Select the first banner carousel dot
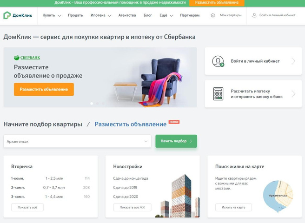The image size is (305, 223). pyautogui.click(x=92, y=104)
